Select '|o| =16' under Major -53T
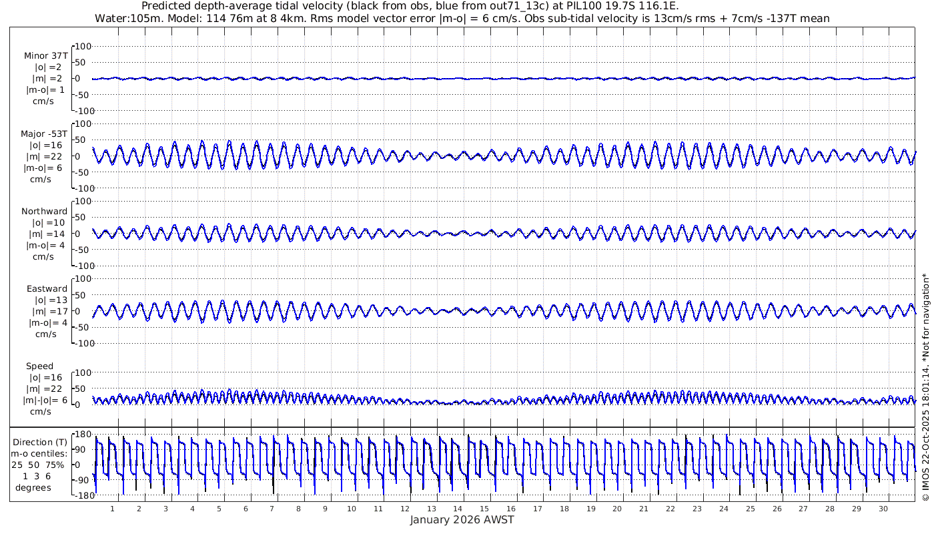 pos(45,146)
